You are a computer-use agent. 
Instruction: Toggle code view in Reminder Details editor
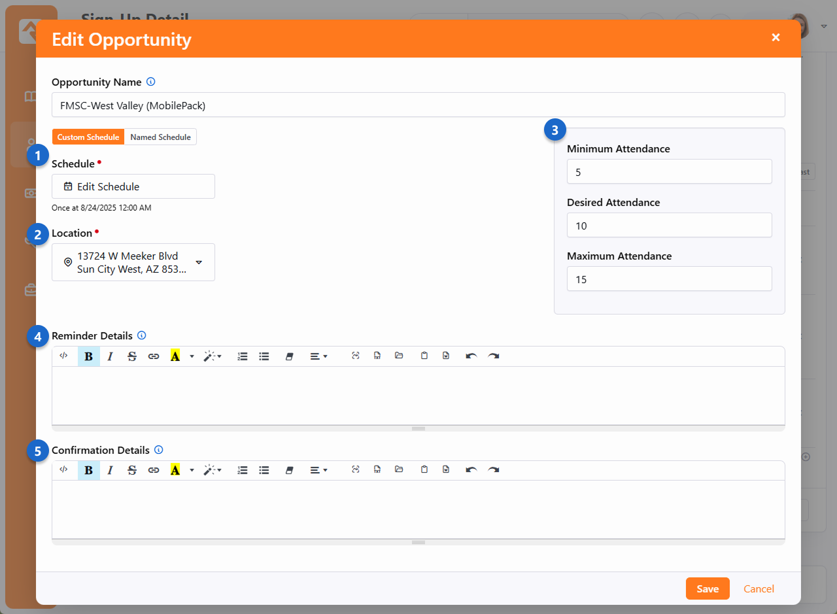pyautogui.click(x=63, y=356)
